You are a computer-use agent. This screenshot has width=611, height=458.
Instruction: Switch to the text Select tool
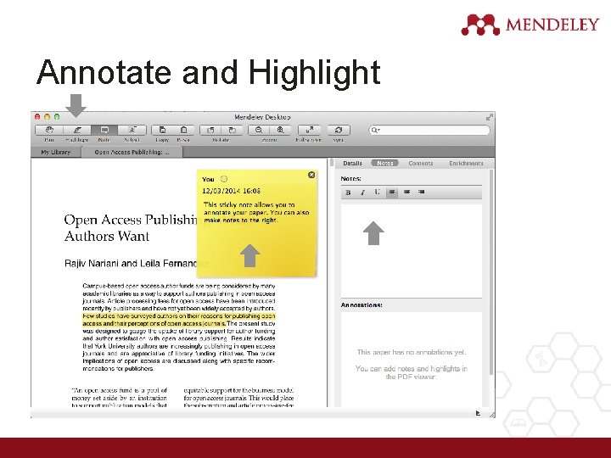132,130
